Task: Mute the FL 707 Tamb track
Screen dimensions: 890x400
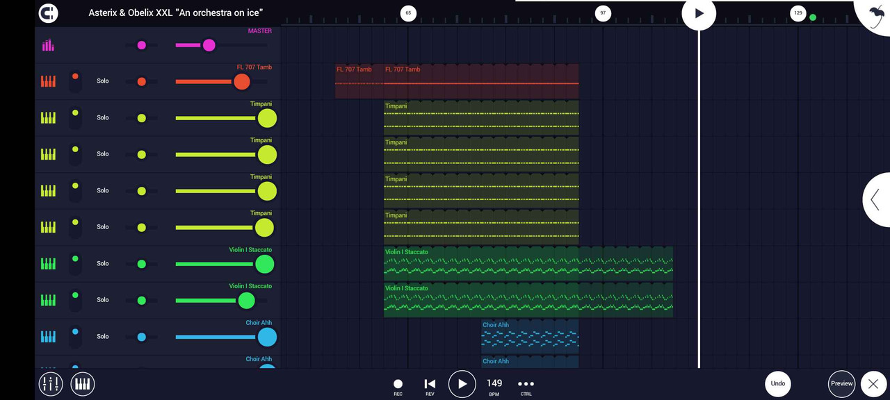Action: pos(75,81)
